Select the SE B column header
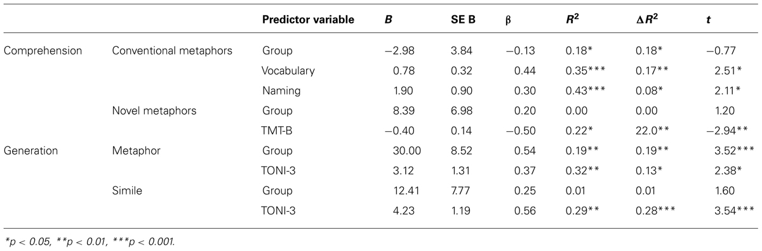The image size is (762, 251). click(455, 20)
